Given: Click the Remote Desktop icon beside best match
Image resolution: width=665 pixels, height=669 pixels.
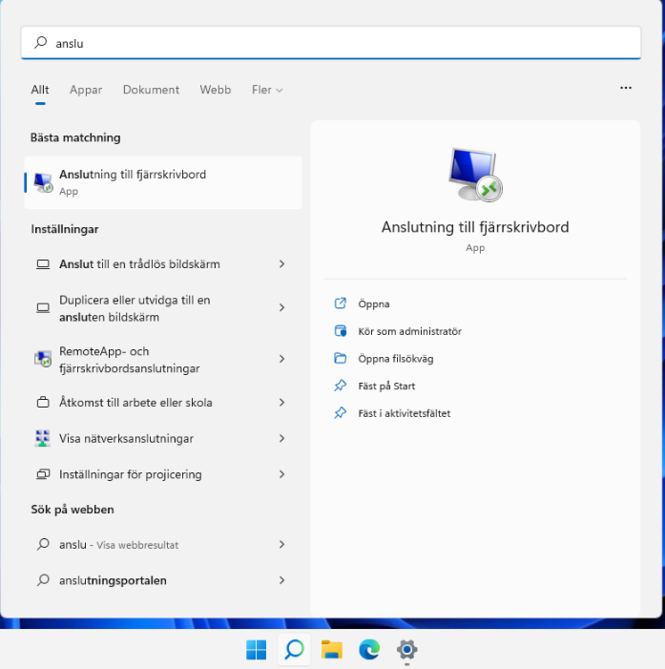Looking at the screenshot, I should coord(43,182).
